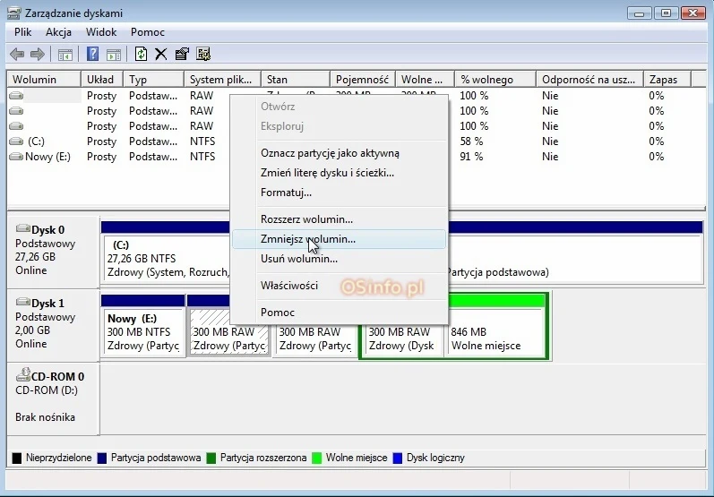
Task: Click the Back arrow toolbar icon
Action: point(17,54)
